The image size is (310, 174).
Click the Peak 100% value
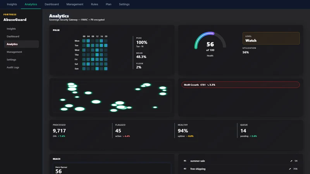point(142,43)
